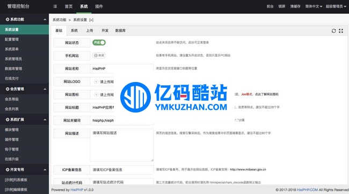The width and height of the screenshot is (349, 194).
Task: Open 在线支付 in sidebar
Action: [24, 78]
